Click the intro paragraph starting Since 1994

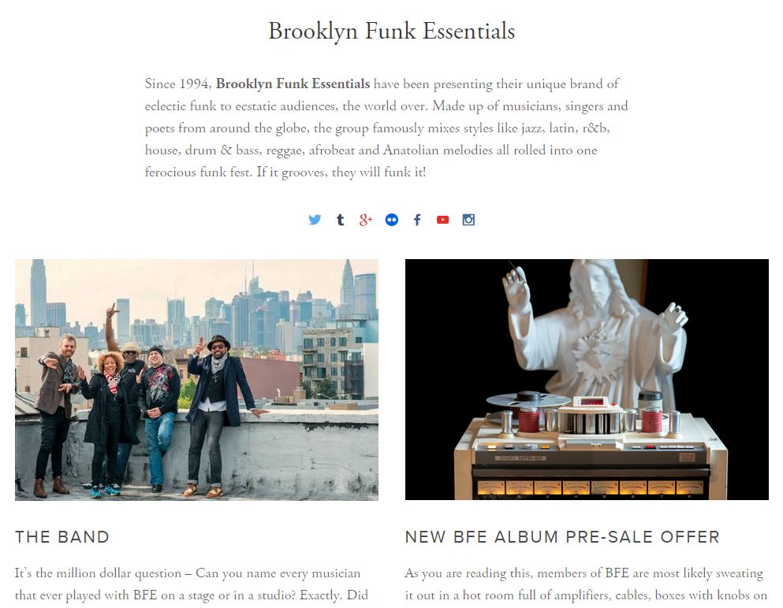[x=386, y=128]
